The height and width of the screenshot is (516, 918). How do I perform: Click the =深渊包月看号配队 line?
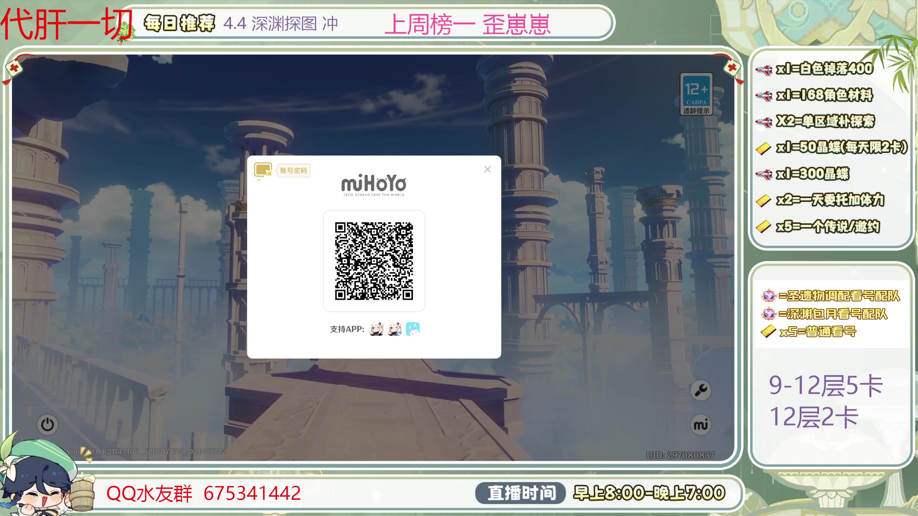[833, 314]
